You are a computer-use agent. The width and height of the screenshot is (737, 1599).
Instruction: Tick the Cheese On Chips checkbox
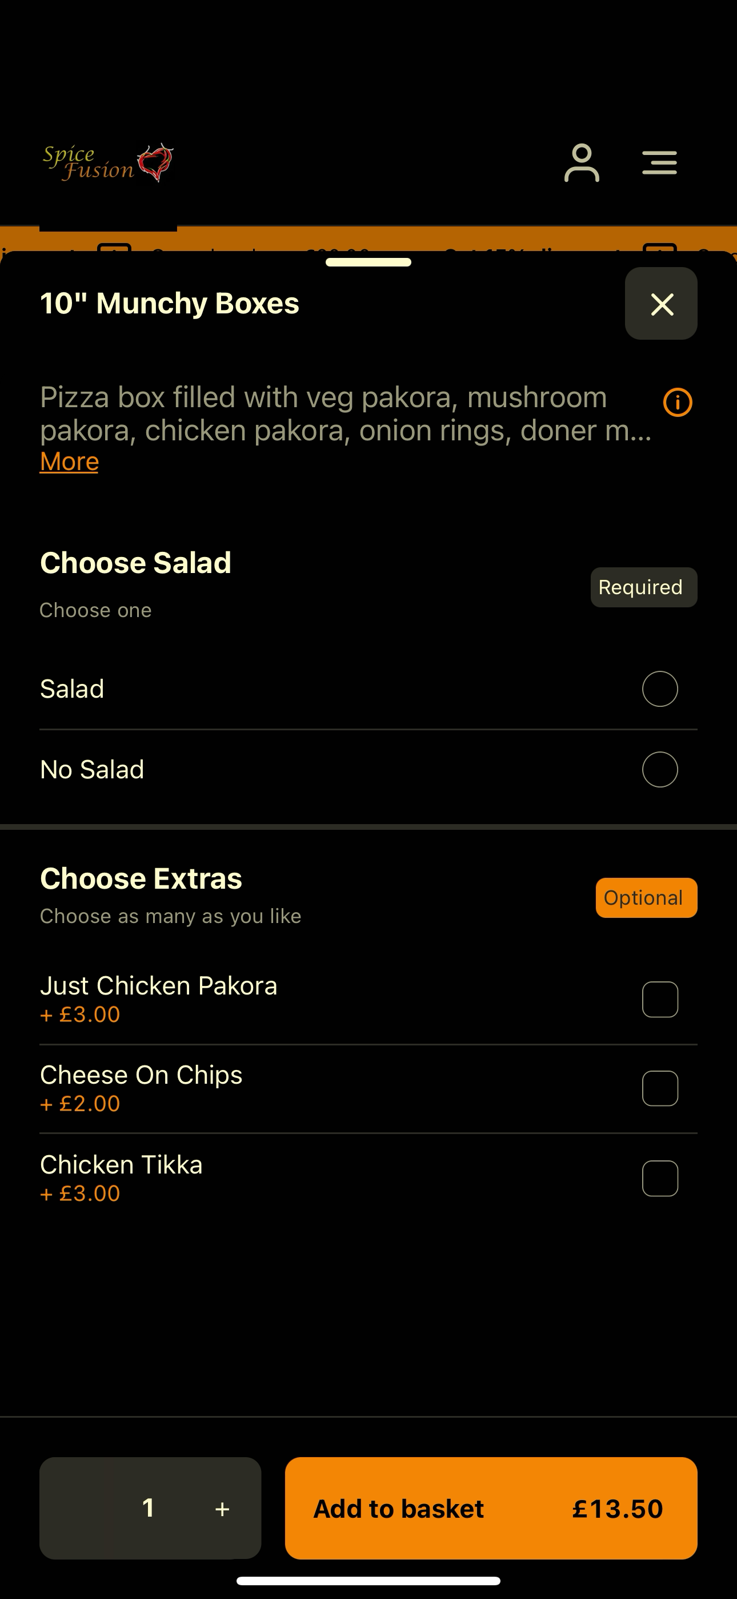(659, 1088)
